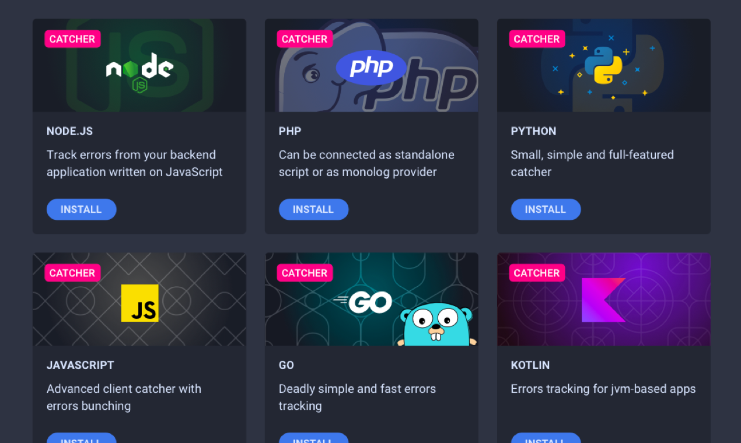The width and height of the screenshot is (741, 443).
Task: Click the Catcher badge on Node.js card
Action: tap(72, 39)
